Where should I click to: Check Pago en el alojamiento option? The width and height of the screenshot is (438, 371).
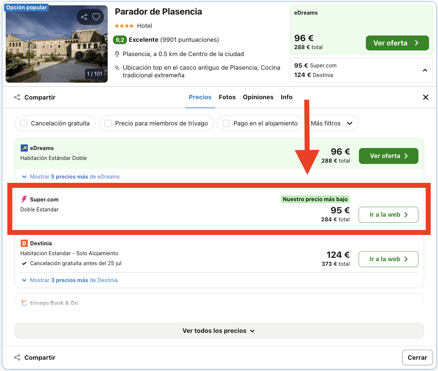tap(226, 123)
